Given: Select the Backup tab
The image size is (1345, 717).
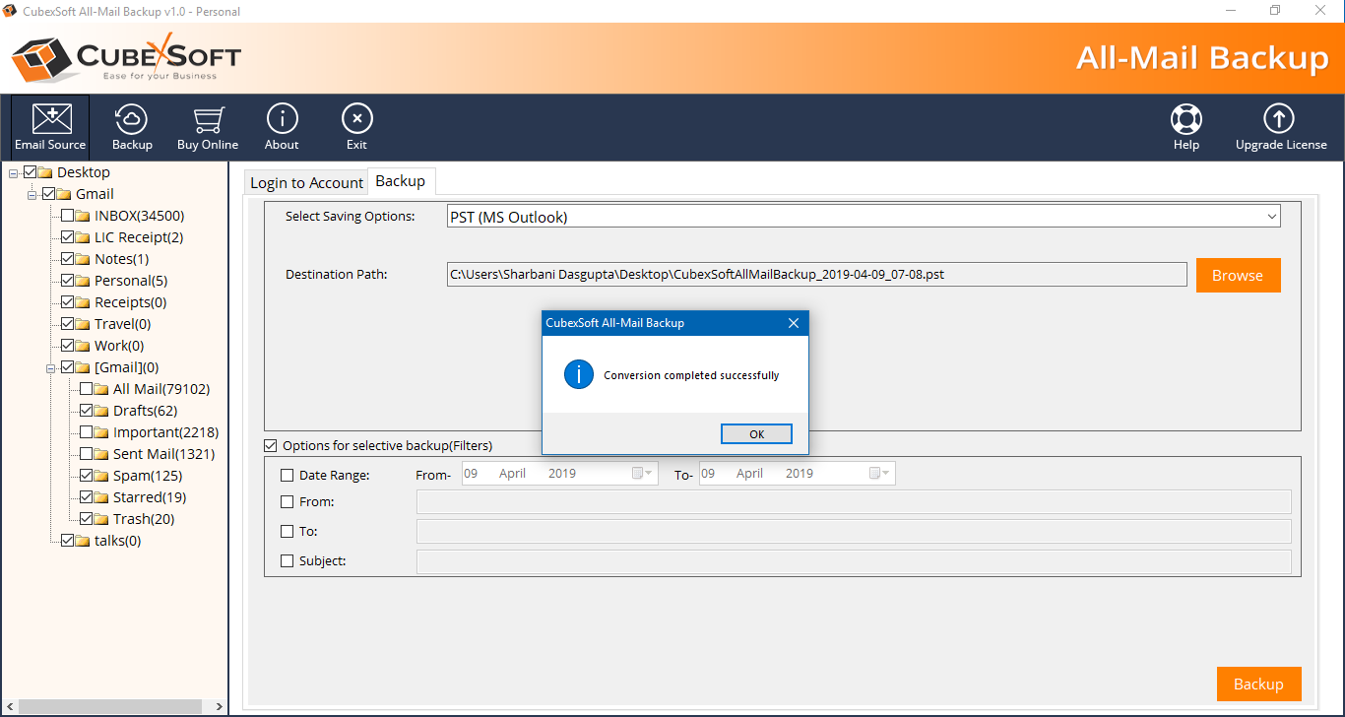Looking at the screenshot, I should pyautogui.click(x=401, y=181).
